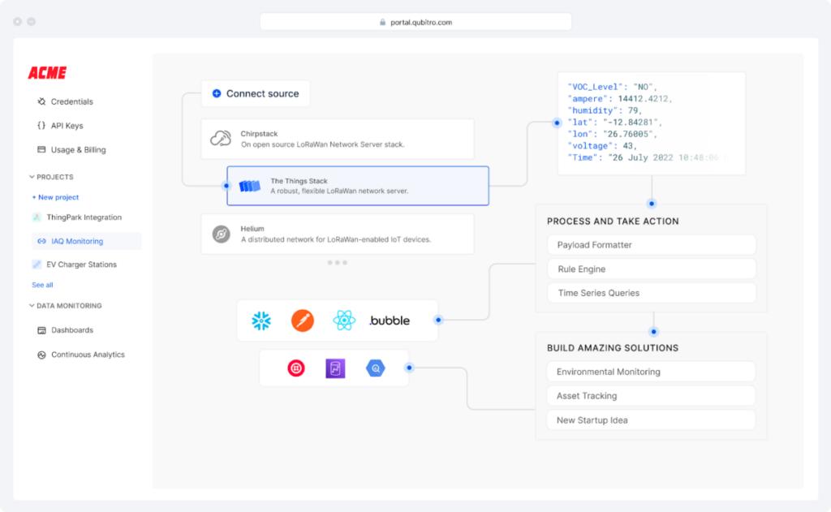Open Credentials in the sidebar
The width and height of the screenshot is (831, 512).
click(x=71, y=101)
